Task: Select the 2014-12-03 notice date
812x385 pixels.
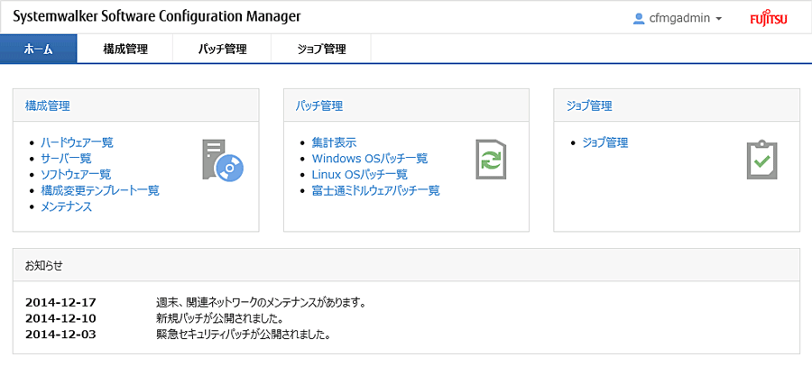Action: point(60,335)
